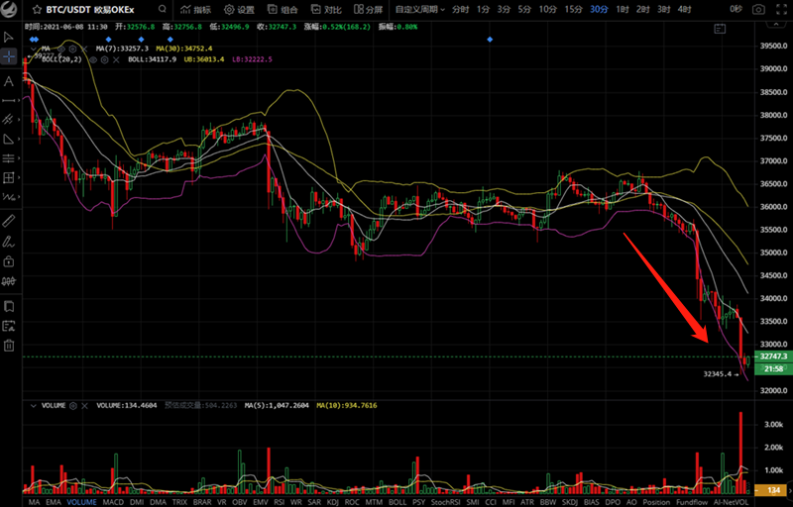Toggle MA indicator visibility eye
Viewport: 793px width, 507px height.
[61, 49]
